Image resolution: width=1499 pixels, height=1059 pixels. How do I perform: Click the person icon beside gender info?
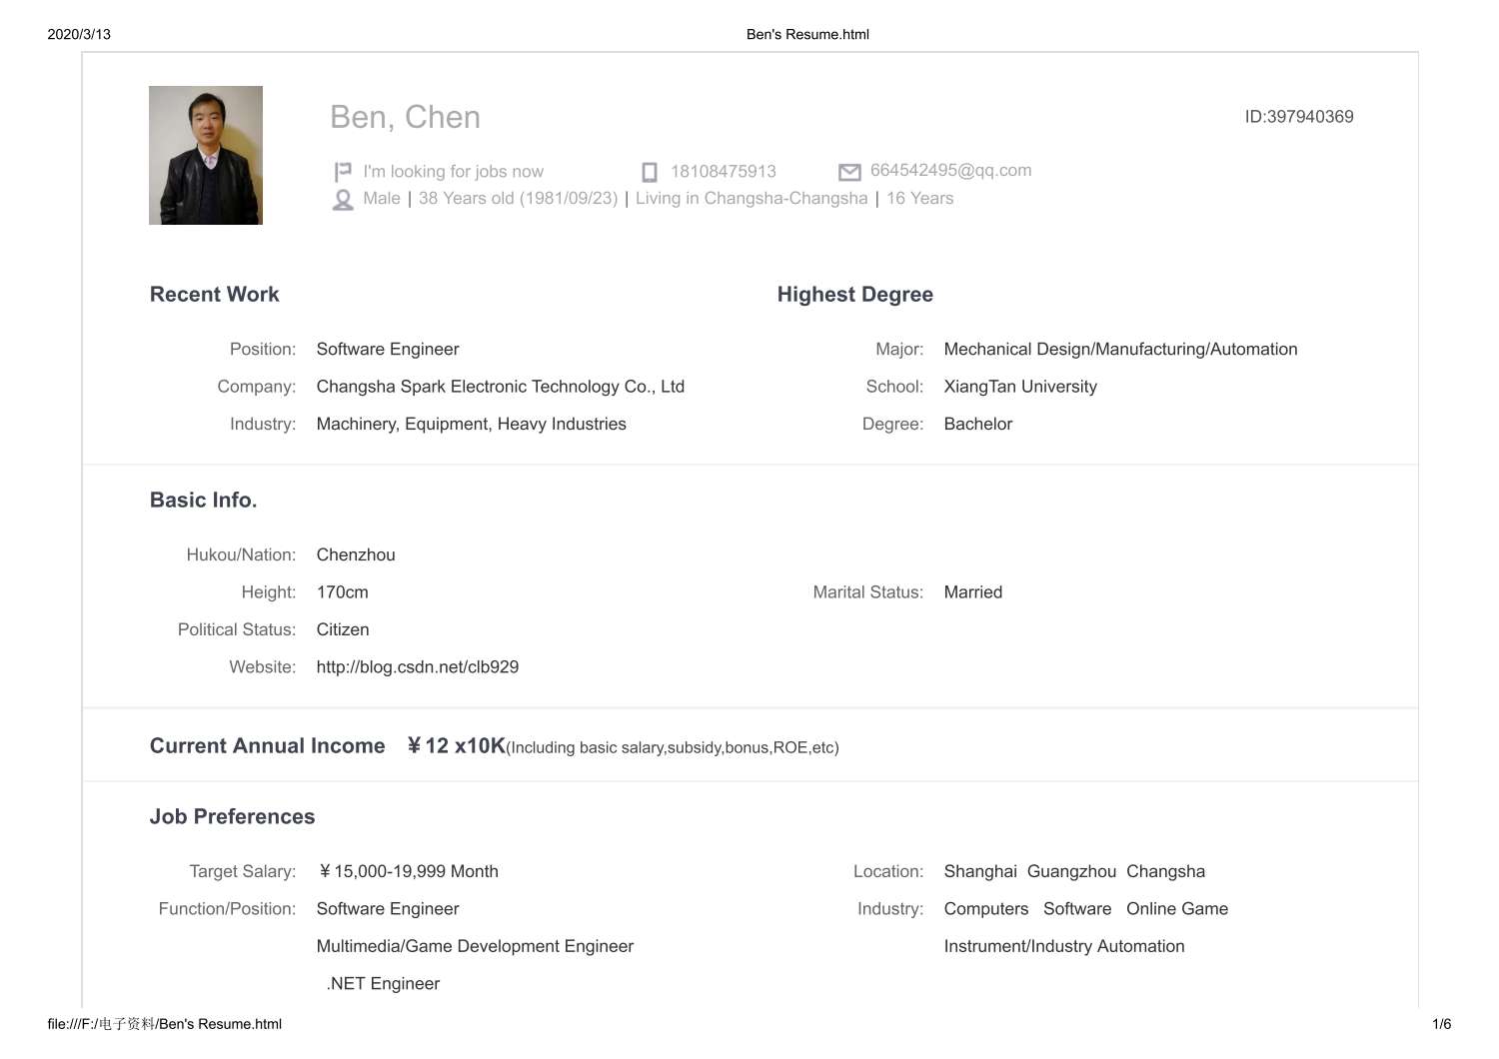pyautogui.click(x=343, y=198)
